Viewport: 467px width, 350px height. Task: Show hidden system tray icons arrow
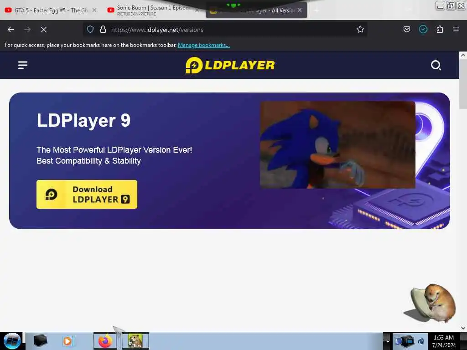388,341
